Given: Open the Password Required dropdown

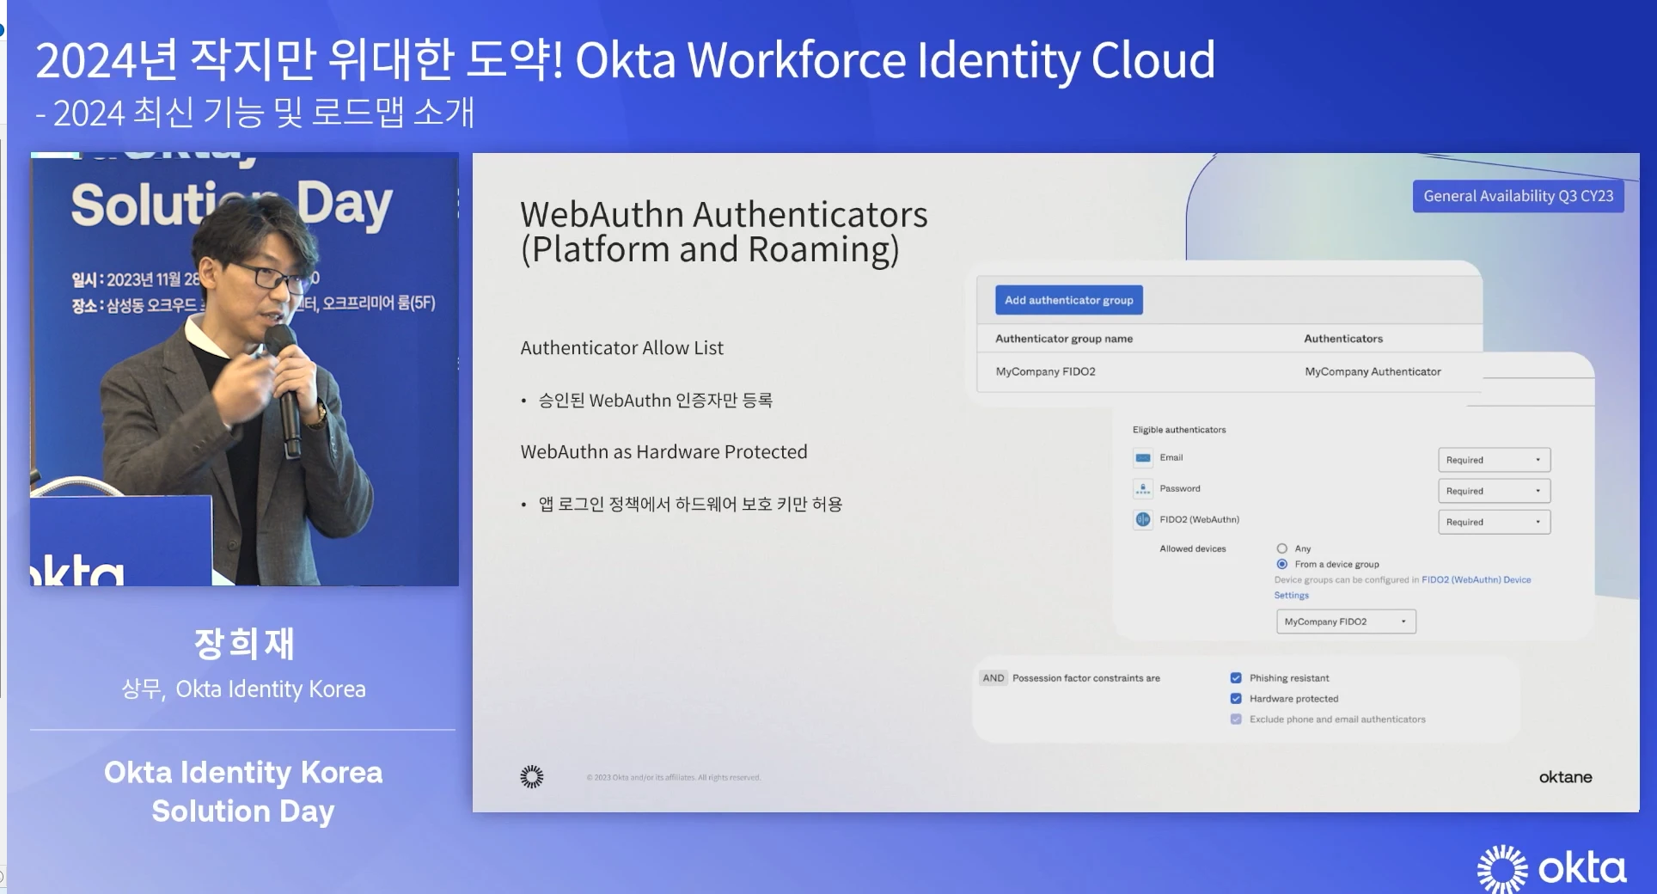Looking at the screenshot, I should pos(1494,491).
